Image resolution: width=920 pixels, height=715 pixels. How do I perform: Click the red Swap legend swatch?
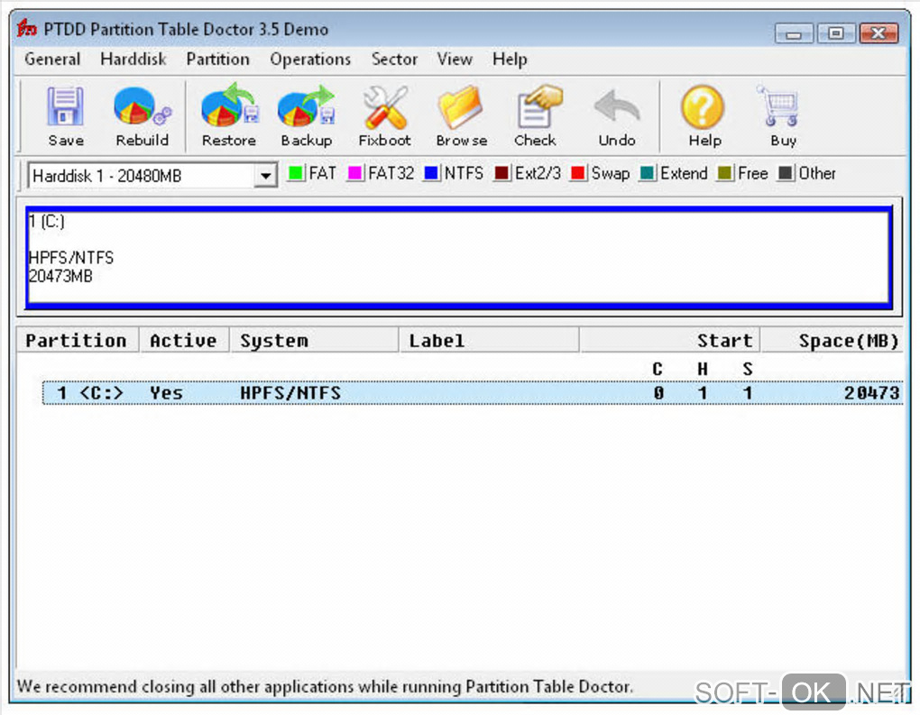click(578, 173)
